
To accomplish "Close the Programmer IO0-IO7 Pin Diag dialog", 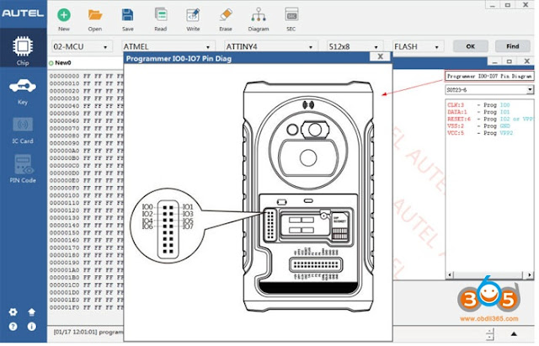I will (381, 56).
